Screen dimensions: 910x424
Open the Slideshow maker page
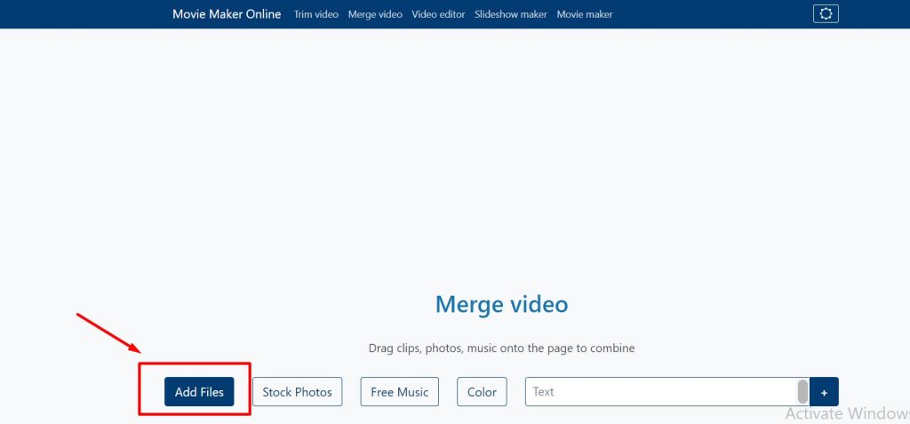511,14
